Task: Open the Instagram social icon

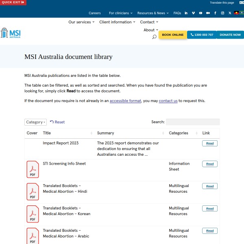Action: coord(222,13)
